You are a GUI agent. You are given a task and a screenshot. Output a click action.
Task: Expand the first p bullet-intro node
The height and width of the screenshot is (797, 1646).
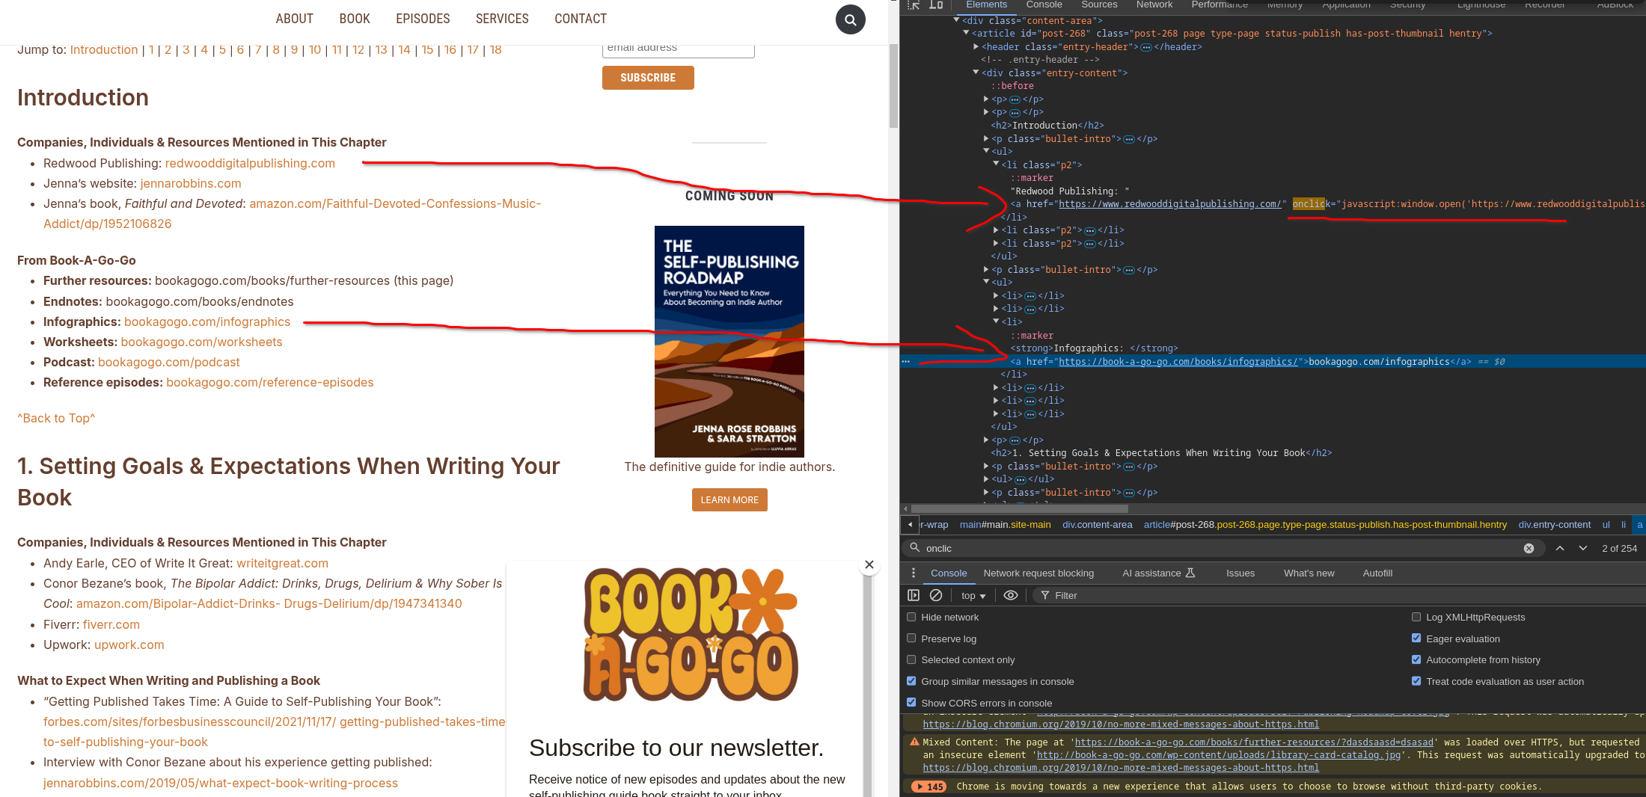(986, 138)
